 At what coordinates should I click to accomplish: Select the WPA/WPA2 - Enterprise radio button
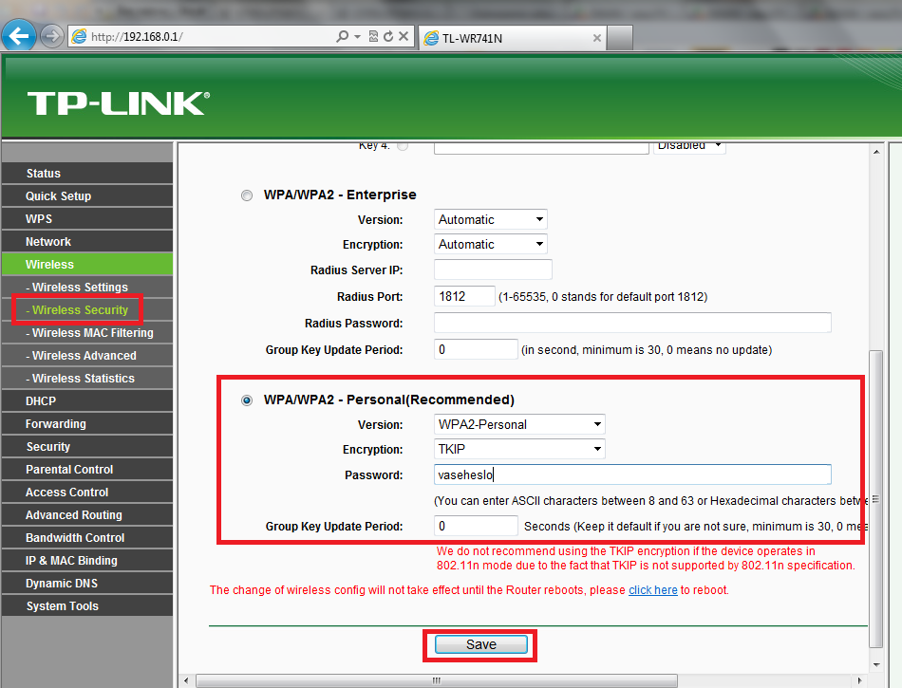247,195
